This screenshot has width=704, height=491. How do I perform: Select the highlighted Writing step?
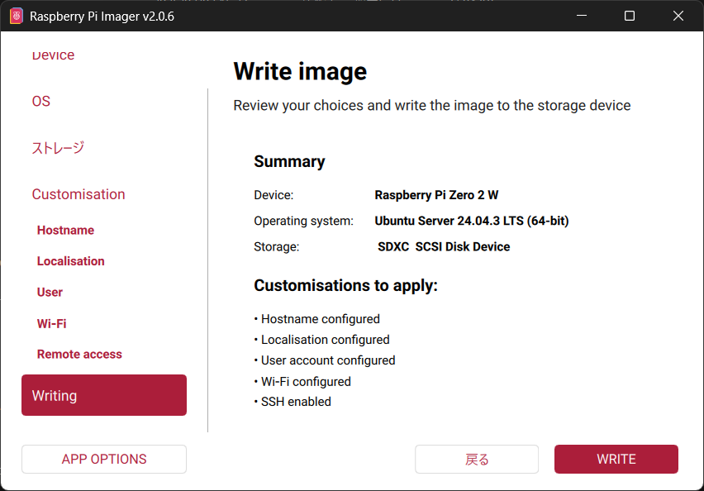[104, 395]
